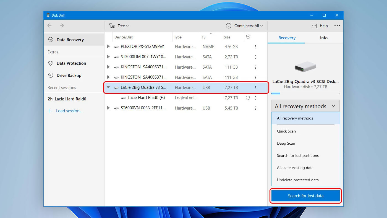The width and height of the screenshot is (387, 218).
Task: Open the kebab menu for Lacie Hard Raid0 (F:)
Action: click(256, 98)
